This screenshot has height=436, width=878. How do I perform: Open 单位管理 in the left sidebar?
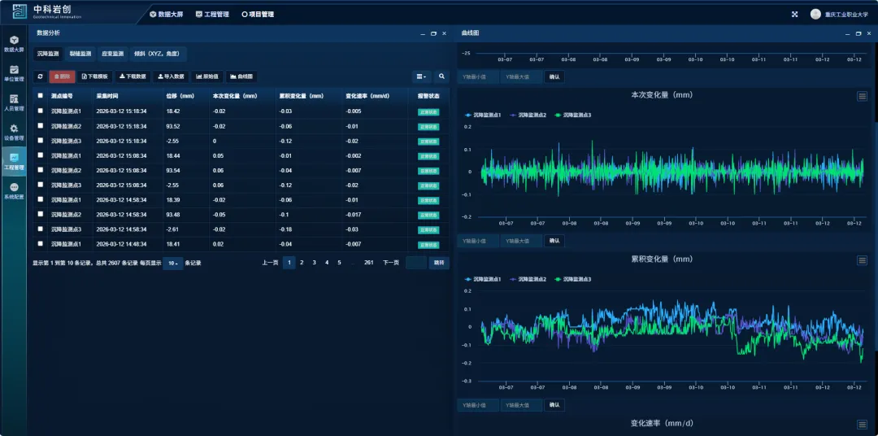(14, 73)
